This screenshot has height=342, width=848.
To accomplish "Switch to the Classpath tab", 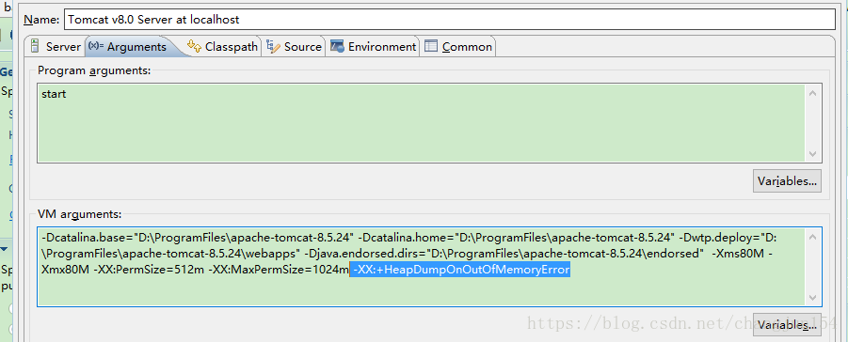I will pyautogui.click(x=222, y=46).
